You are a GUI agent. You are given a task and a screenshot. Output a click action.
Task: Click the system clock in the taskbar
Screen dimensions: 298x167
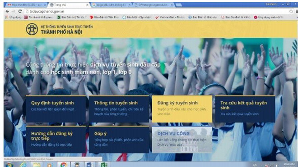tap(289, 165)
